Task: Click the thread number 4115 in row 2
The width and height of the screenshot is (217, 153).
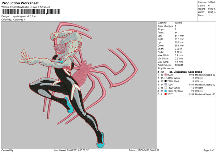Action: click(170, 78)
